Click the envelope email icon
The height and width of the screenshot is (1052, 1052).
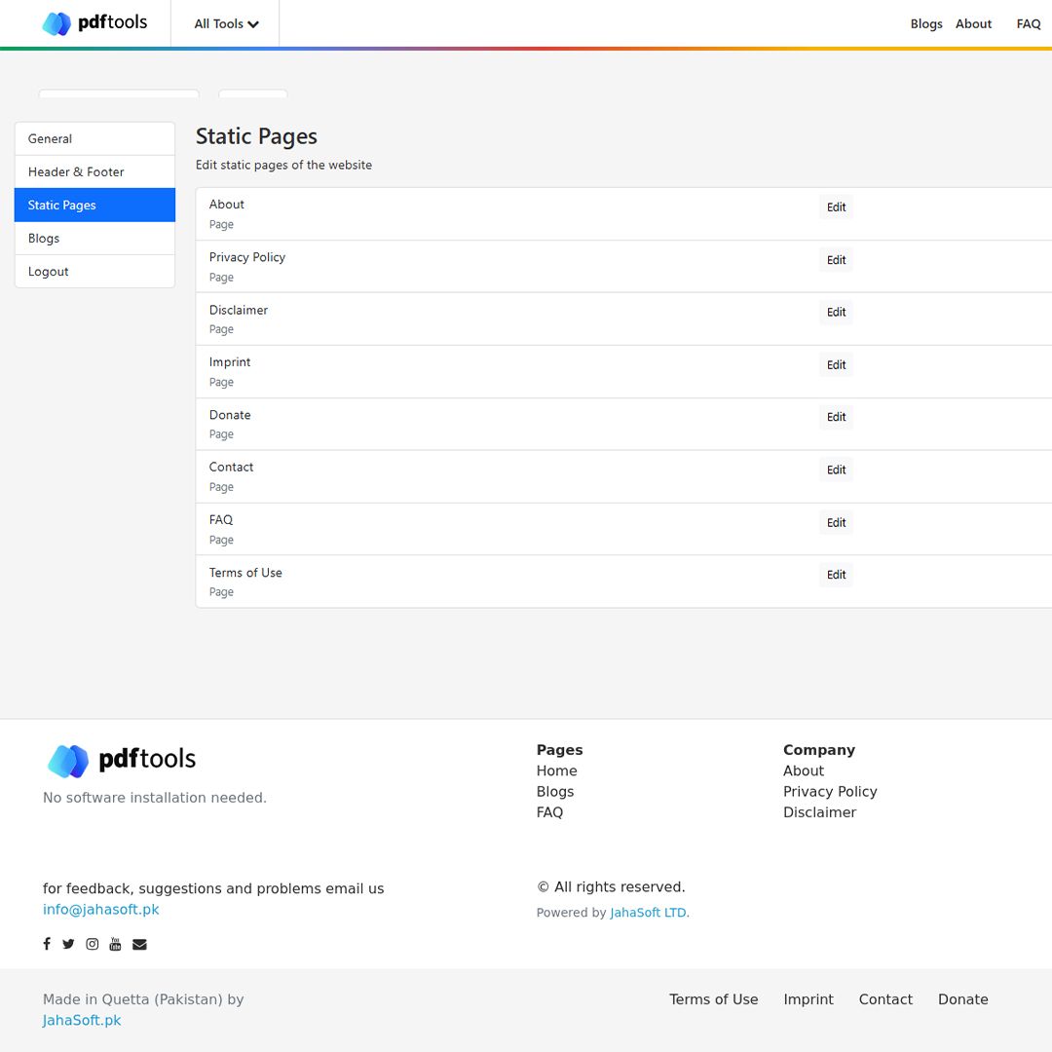point(139,944)
